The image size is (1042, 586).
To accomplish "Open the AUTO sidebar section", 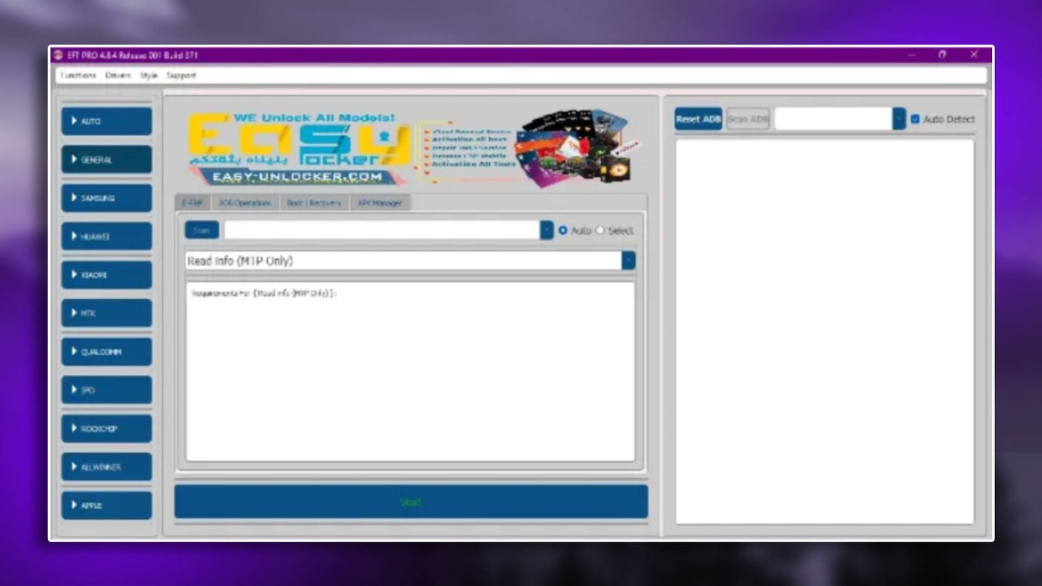I will click(x=107, y=121).
